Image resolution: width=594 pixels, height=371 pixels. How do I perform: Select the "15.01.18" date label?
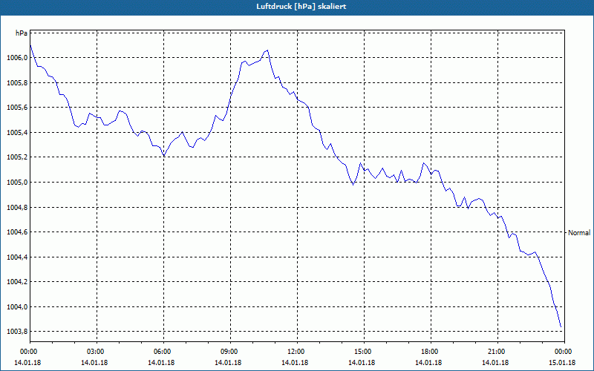[562, 363]
